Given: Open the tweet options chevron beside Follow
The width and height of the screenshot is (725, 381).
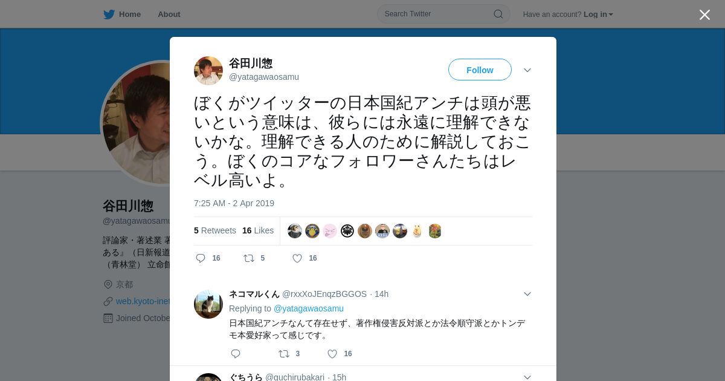Looking at the screenshot, I should coord(527,70).
